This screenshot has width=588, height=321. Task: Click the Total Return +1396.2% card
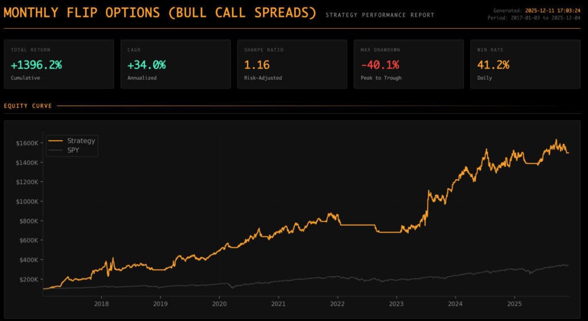[59, 64]
